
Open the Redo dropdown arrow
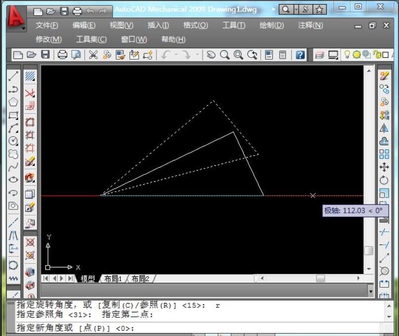(x=198, y=55)
